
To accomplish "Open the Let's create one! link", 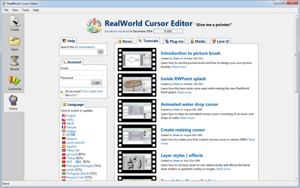I will [93, 91].
